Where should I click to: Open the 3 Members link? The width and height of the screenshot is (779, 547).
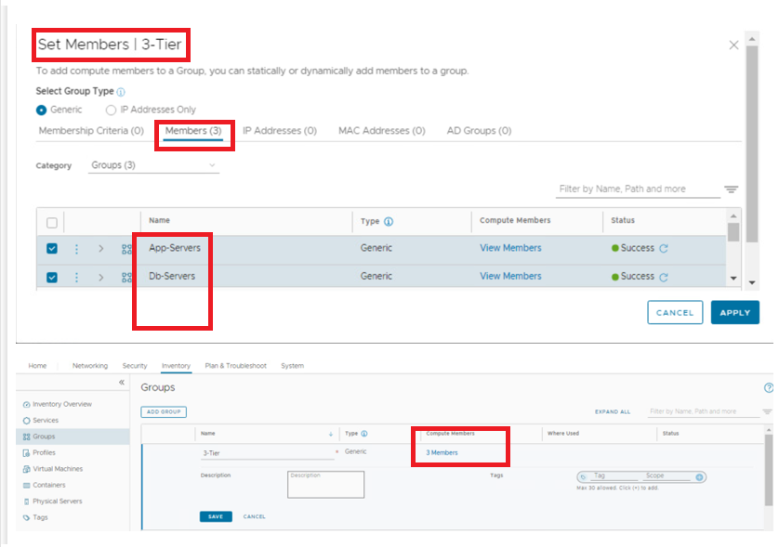[442, 452]
